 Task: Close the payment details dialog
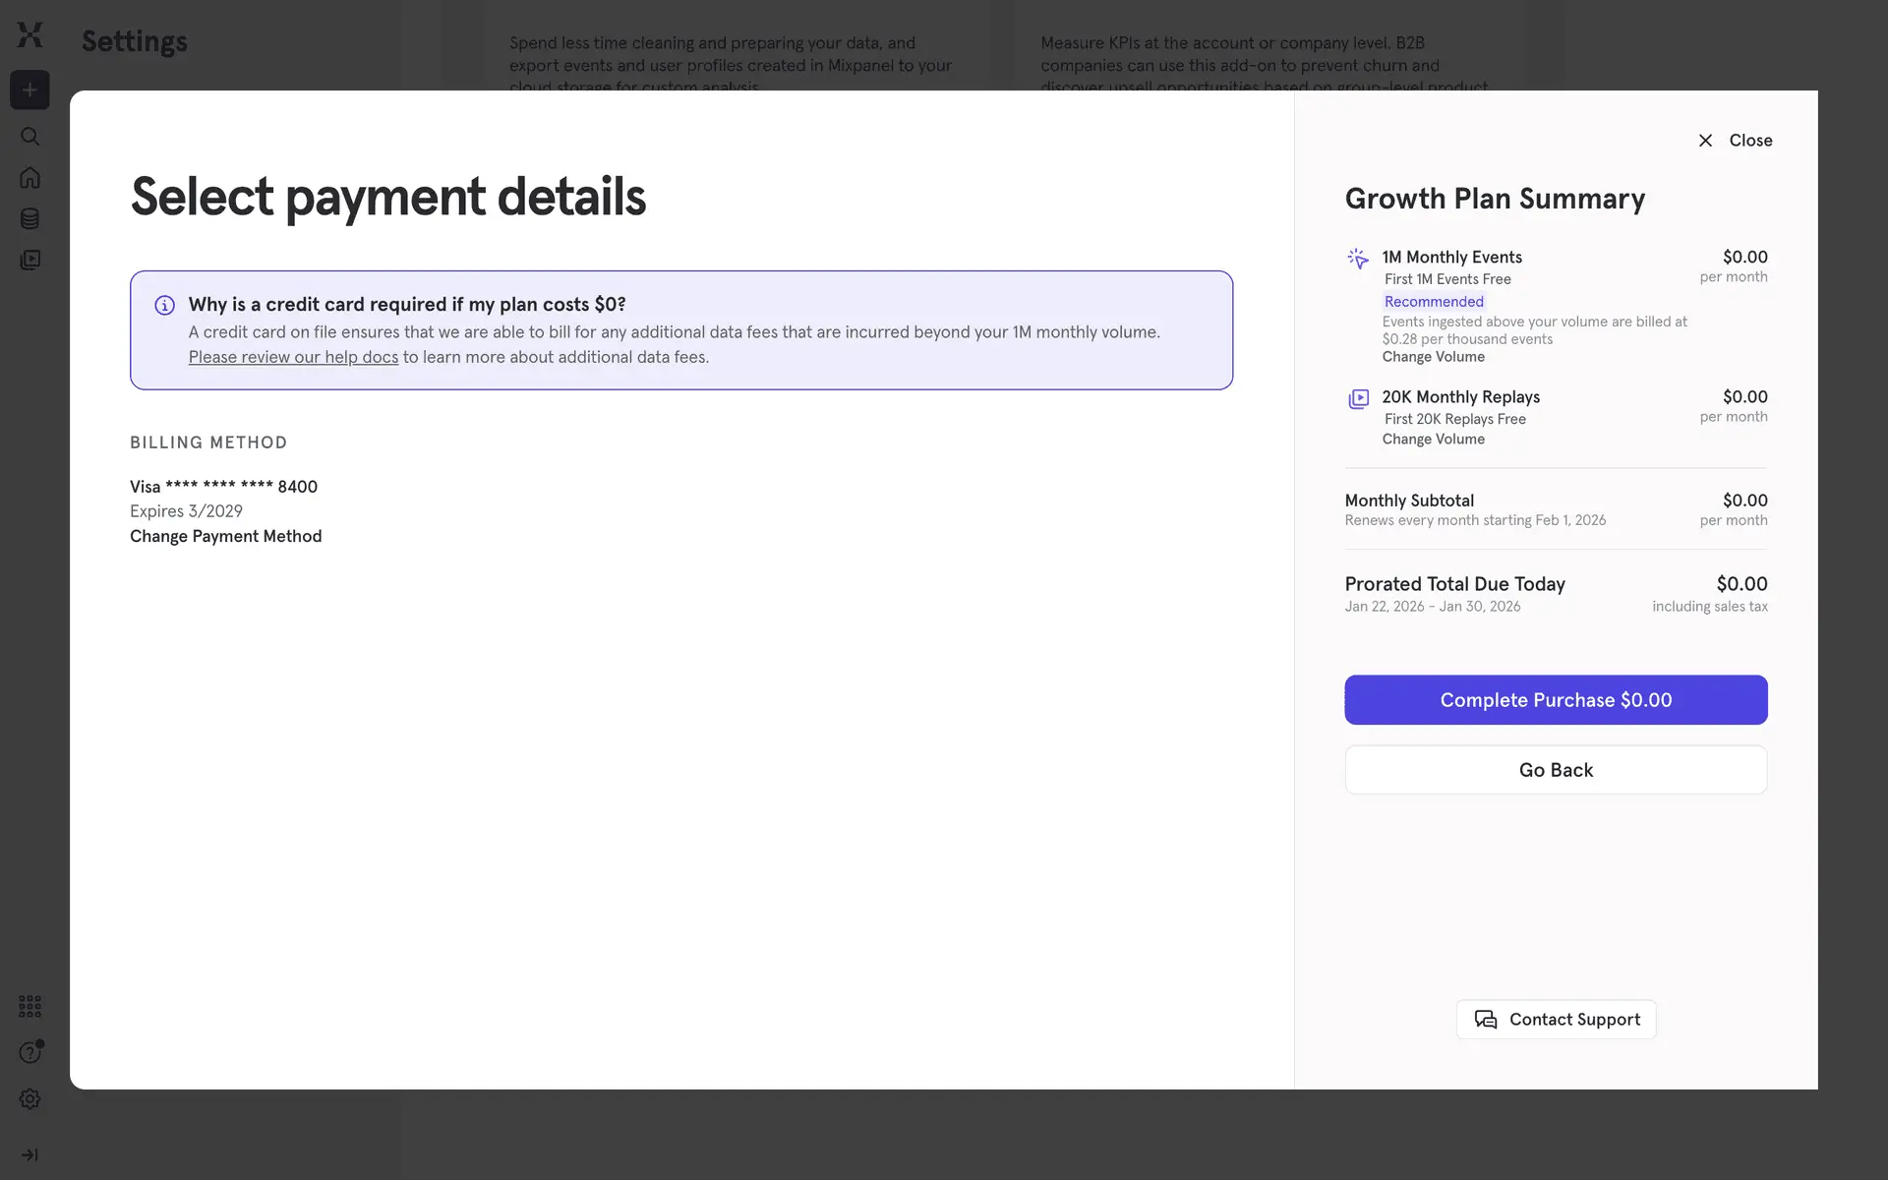click(x=1735, y=141)
